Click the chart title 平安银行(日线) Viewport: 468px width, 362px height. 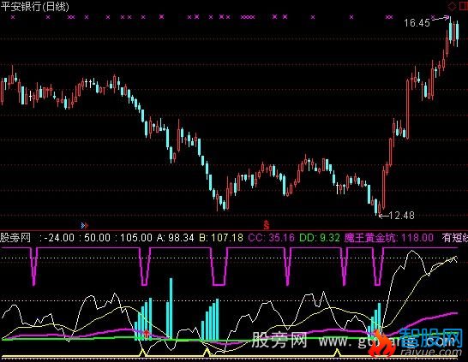coord(34,6)
